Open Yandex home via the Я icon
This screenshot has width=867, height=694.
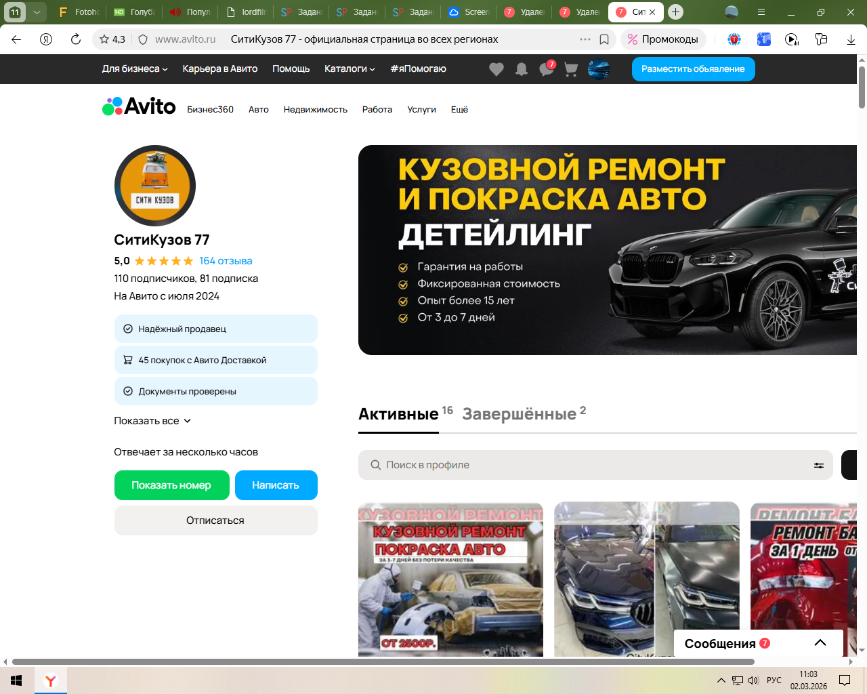pos(46,39)
